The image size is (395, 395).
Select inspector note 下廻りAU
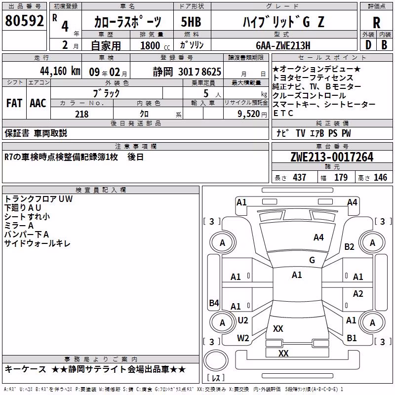(23, 208)
